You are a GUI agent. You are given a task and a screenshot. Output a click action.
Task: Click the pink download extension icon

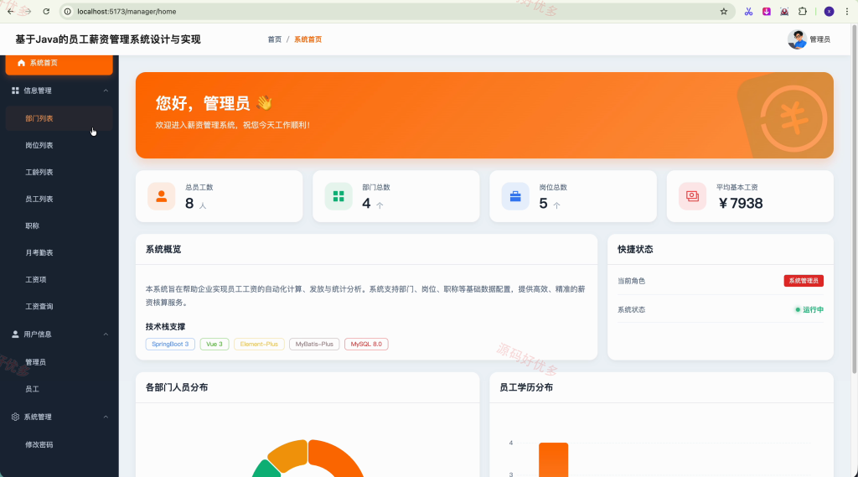pos(767,11)
